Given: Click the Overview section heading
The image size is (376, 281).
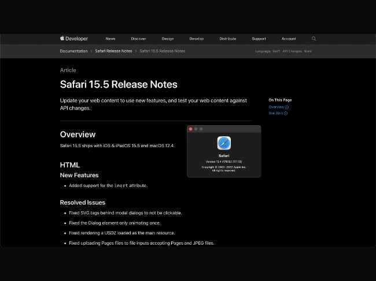Looking at the screenshot, I should click(78, 134).
